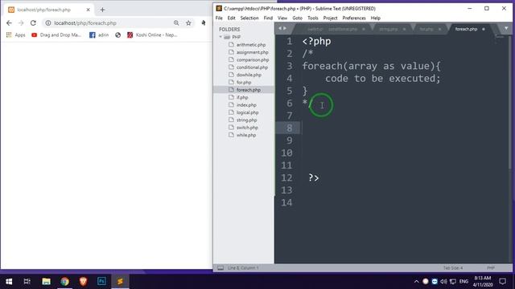515x289 pixels.
Task: Open the Preferences menu
Action: (354, 18)
